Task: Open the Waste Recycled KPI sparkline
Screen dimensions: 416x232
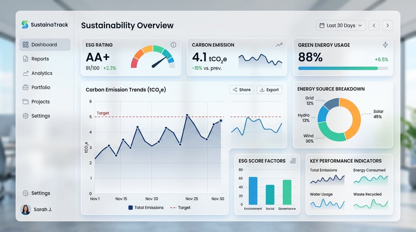Action: coord(371,204)
